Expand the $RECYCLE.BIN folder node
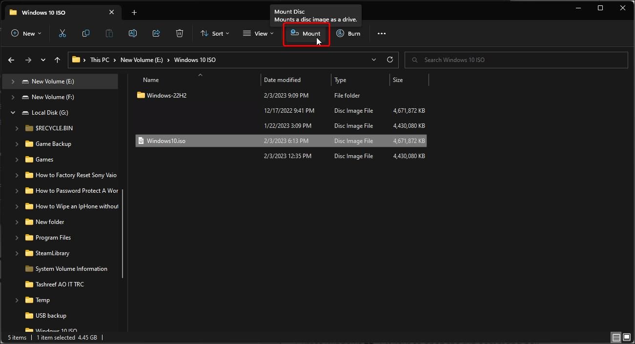This screenshot has height=344, width=635. pos(17,128)
